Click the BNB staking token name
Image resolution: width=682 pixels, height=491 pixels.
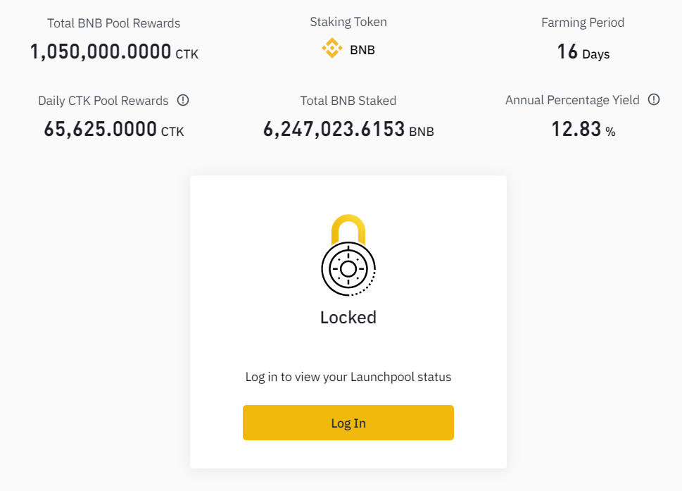click(x=362, y=50)
